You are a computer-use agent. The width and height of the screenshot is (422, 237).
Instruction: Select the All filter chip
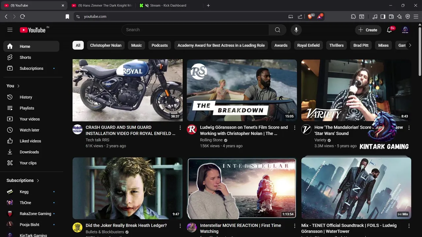click(x=78, y=45)
